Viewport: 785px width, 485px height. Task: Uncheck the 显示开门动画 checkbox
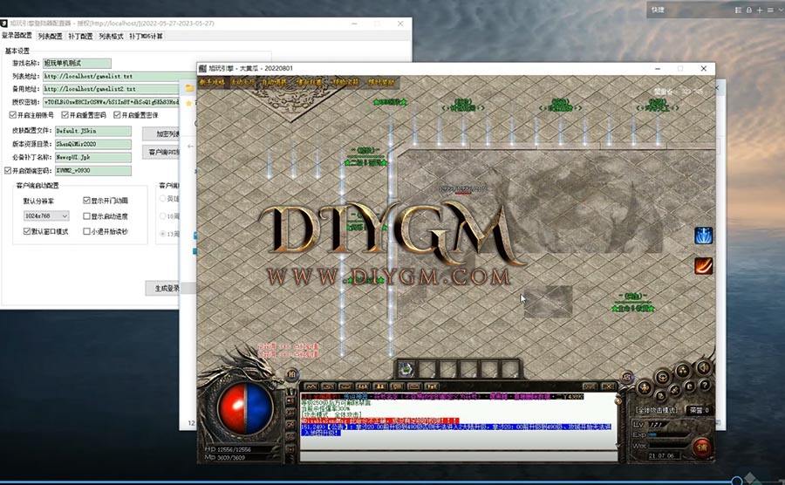86,201
